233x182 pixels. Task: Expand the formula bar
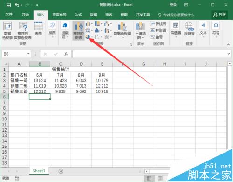click(x=229, y=54)
